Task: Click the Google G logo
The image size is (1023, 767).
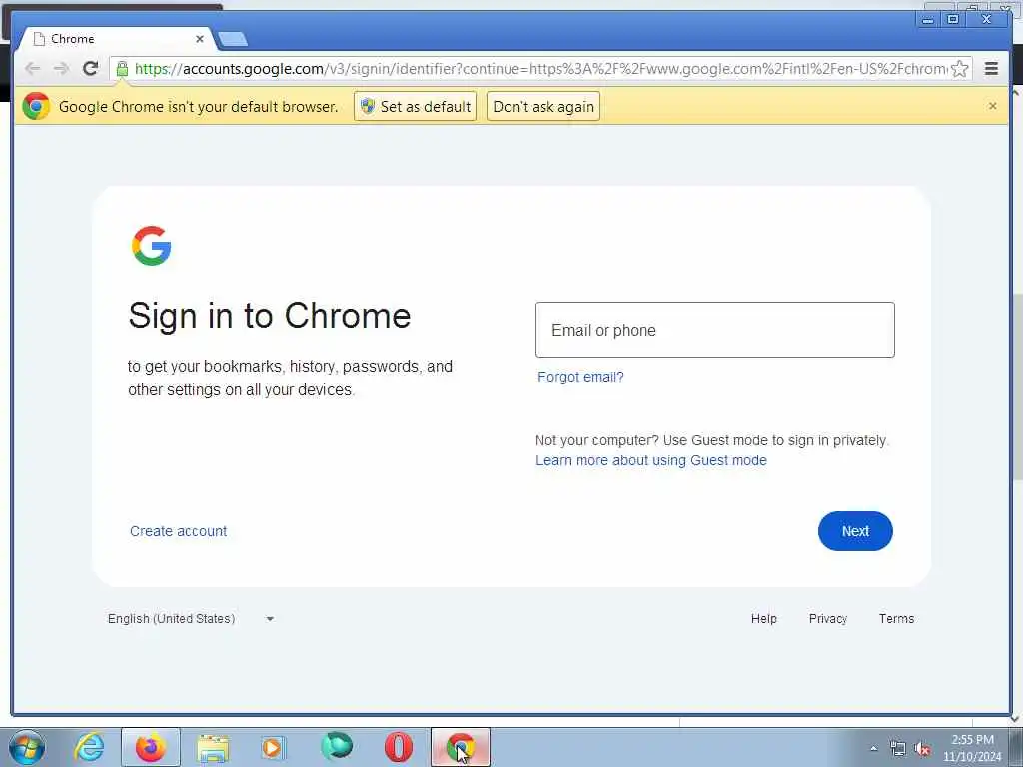Action: pos(152,246)
